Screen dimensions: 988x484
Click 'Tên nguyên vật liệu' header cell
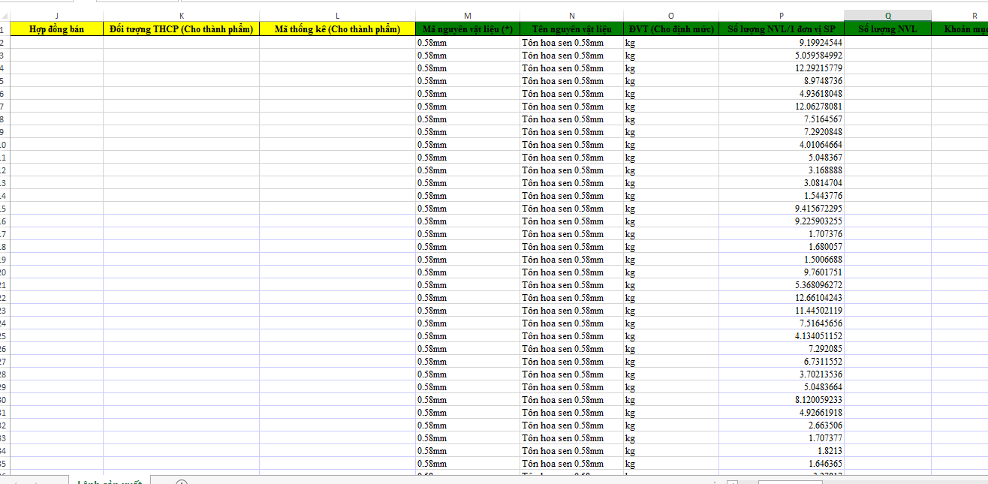click(x=572, y=29)
